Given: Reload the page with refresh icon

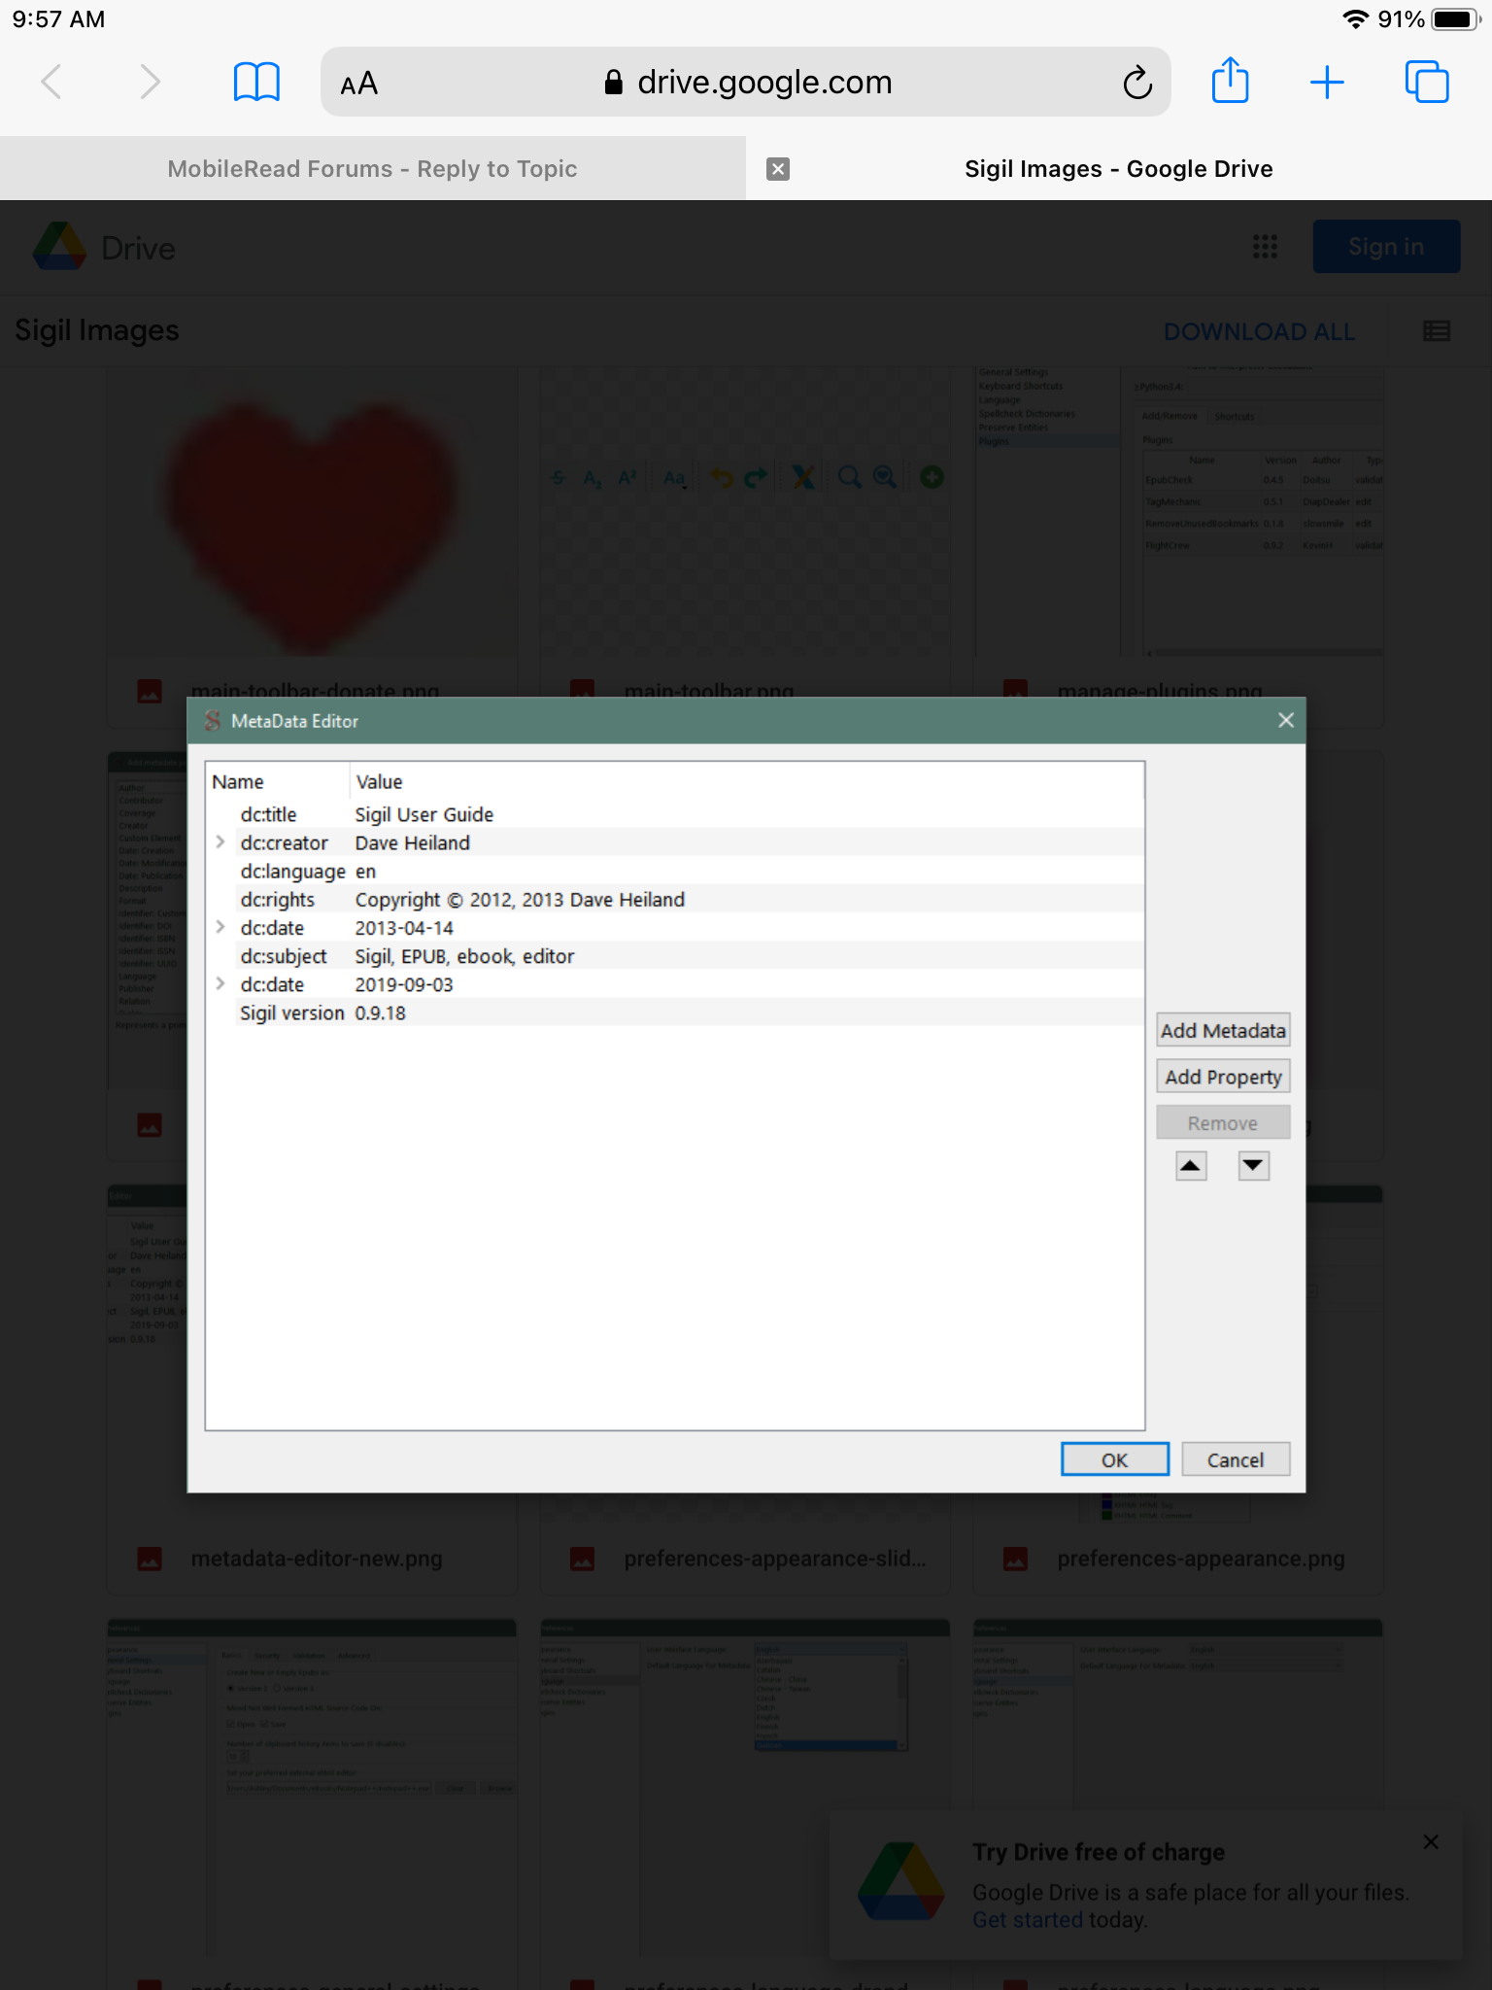Looking at the screenshot, I should (x=1136, y=83).
